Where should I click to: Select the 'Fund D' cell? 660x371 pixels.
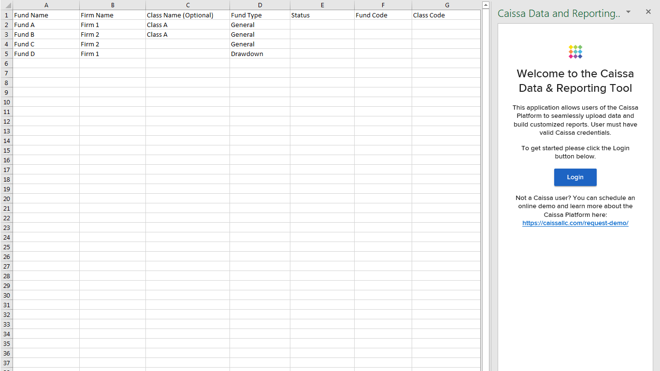(x=46, y=54)
